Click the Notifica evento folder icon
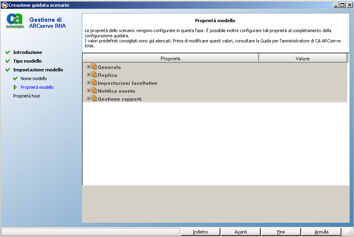The height and width of the screenshot is (237, 354). 94,90
